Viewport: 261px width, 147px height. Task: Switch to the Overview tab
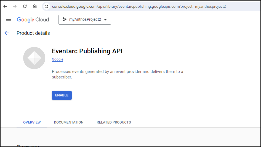pyautogui.click(x=32, y=122)
